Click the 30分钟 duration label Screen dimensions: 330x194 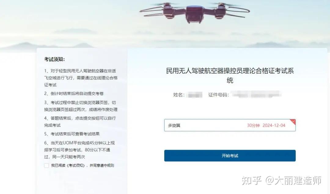253,125
